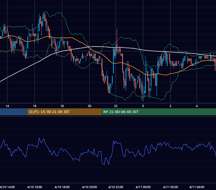This screenshot has width=216, height=190.
Task: Click the 4/10 22:00 date label
Action: click(x=116, y=187)
